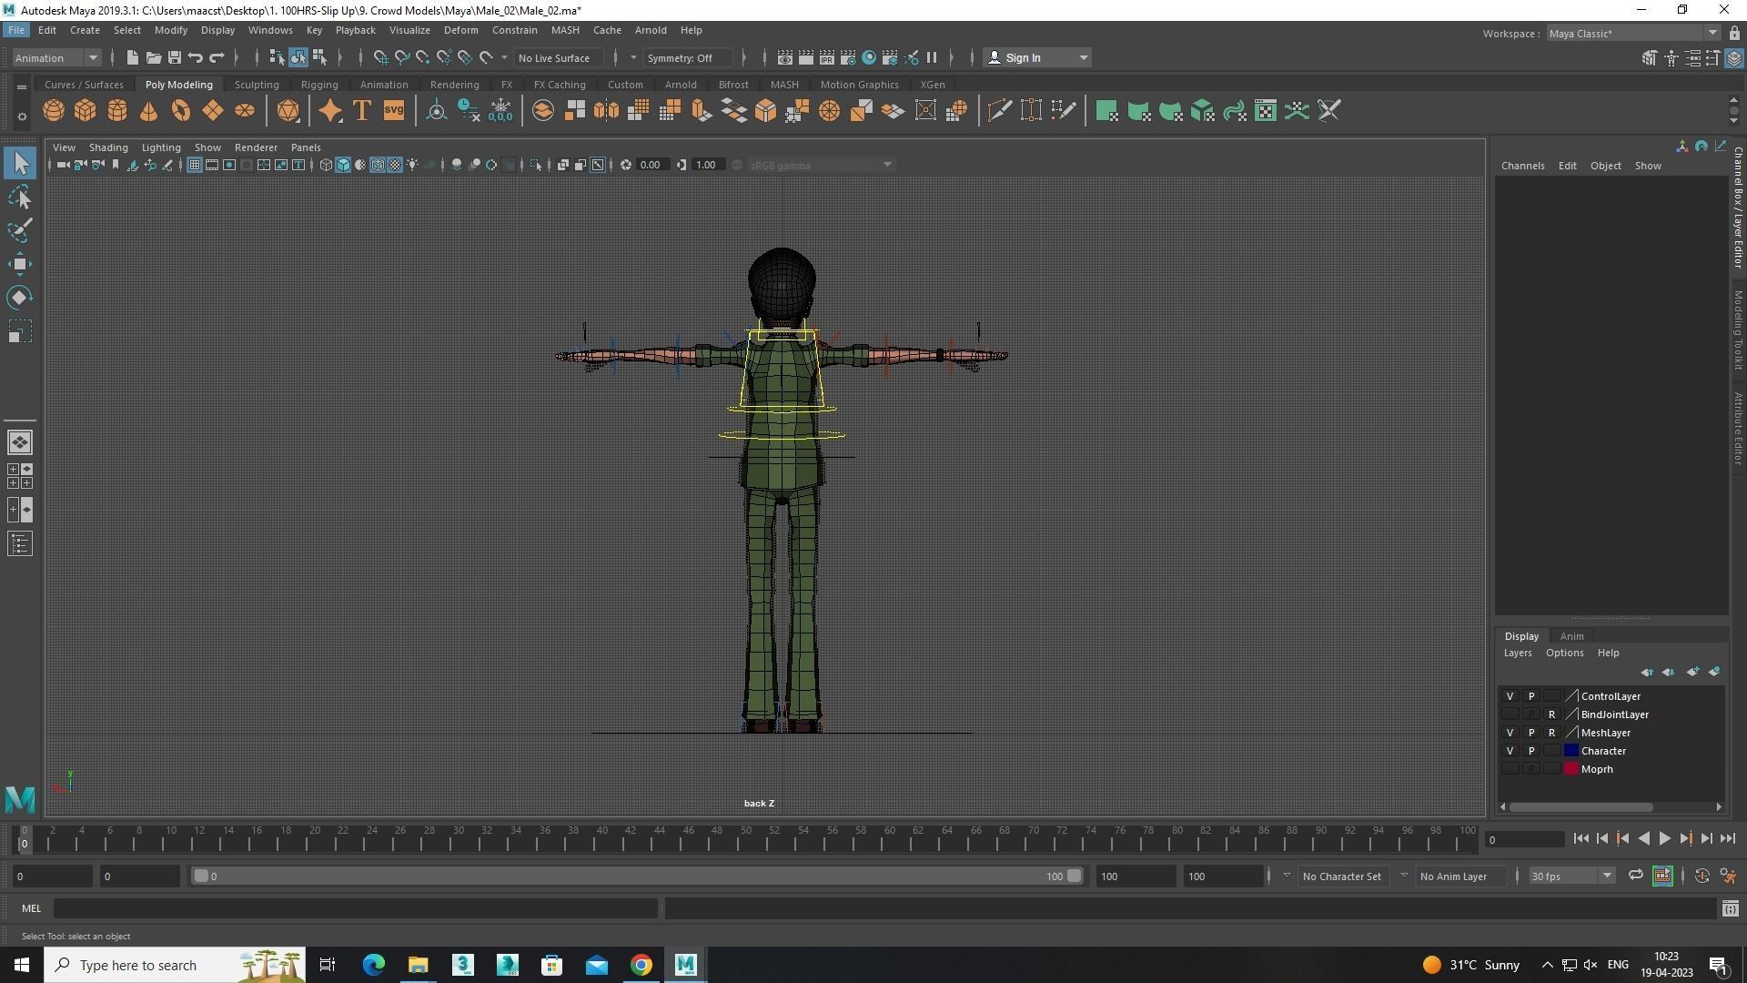Open the Outliner panel layout icon
1747x983 pixels.
pos(20,544)
